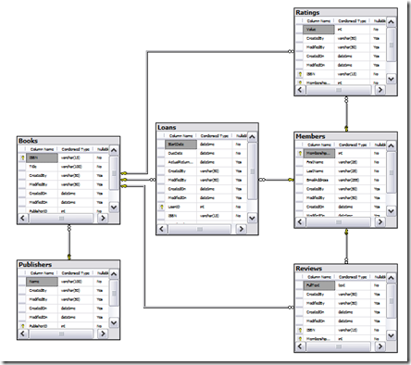Select highlighted ISBN cell in Books table
Screen dimensions: 411x365
point(42,157)
